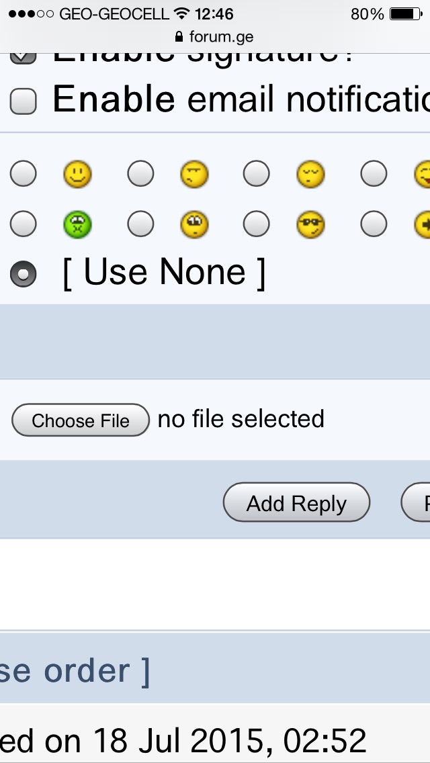Toggle the Enable signature checkbox
The width and height of the screenshot is (430, 763).
24,56
